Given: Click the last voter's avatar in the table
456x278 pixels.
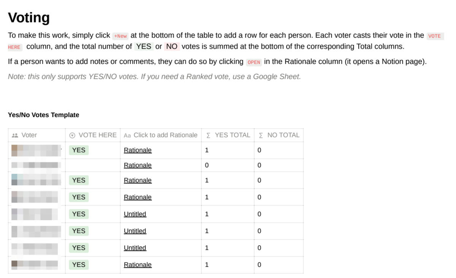Looking at the screenshot, I should pyautogui.click(x=14, y=264).
